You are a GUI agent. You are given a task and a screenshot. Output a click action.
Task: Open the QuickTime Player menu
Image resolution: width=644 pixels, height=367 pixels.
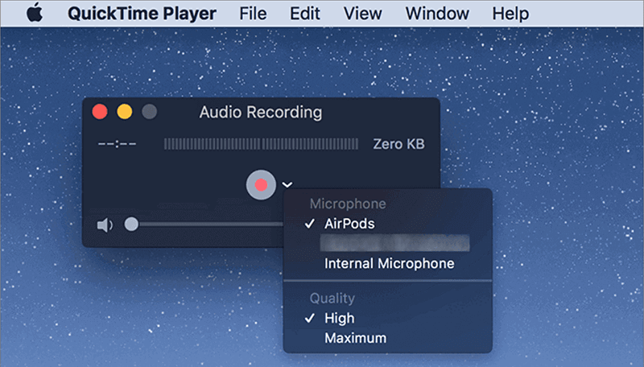pyautogui.click(x=142, y=14)
